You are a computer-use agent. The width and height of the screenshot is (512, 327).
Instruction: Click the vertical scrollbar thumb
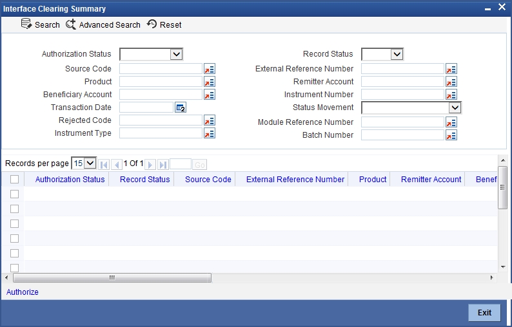pos(502,187)
